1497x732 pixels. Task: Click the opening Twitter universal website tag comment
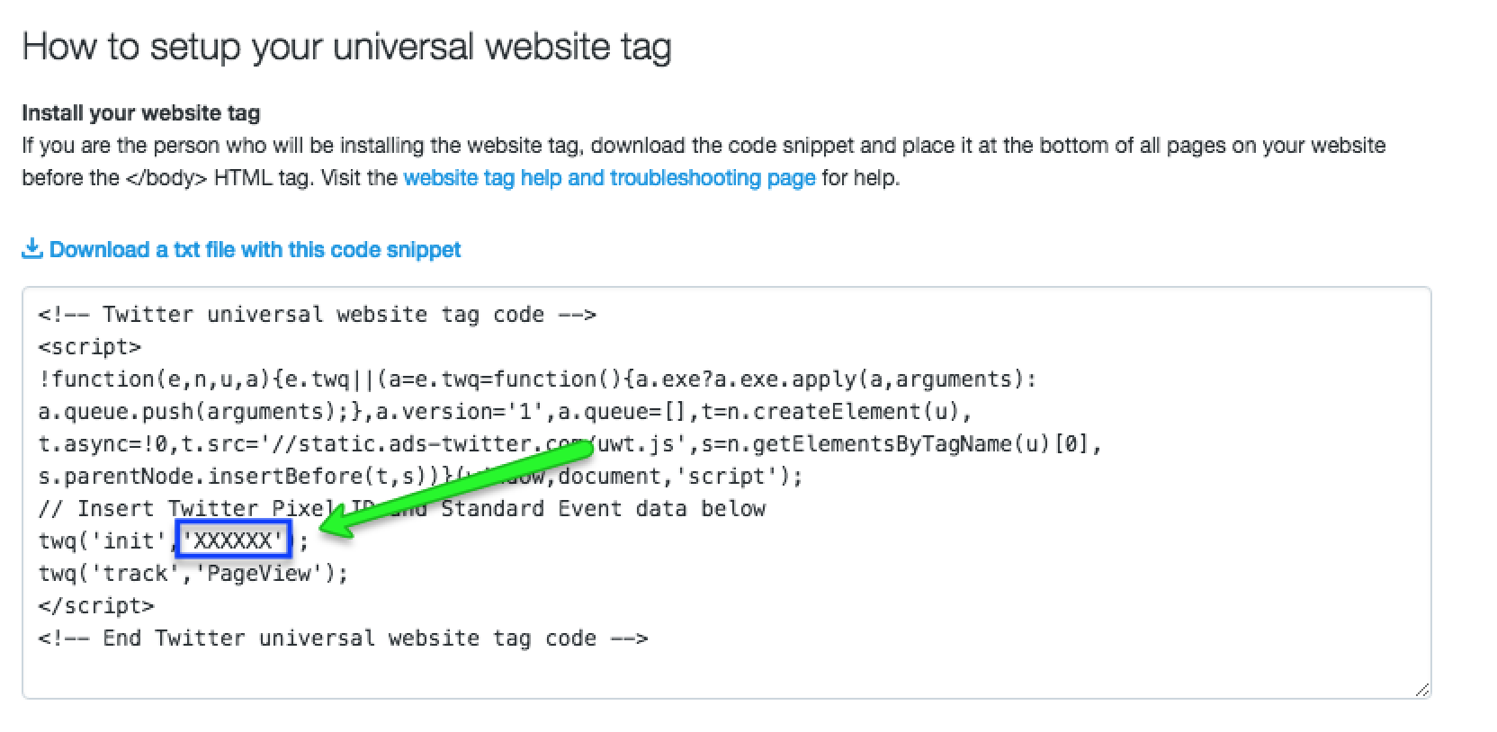click(x=317, y=315)
